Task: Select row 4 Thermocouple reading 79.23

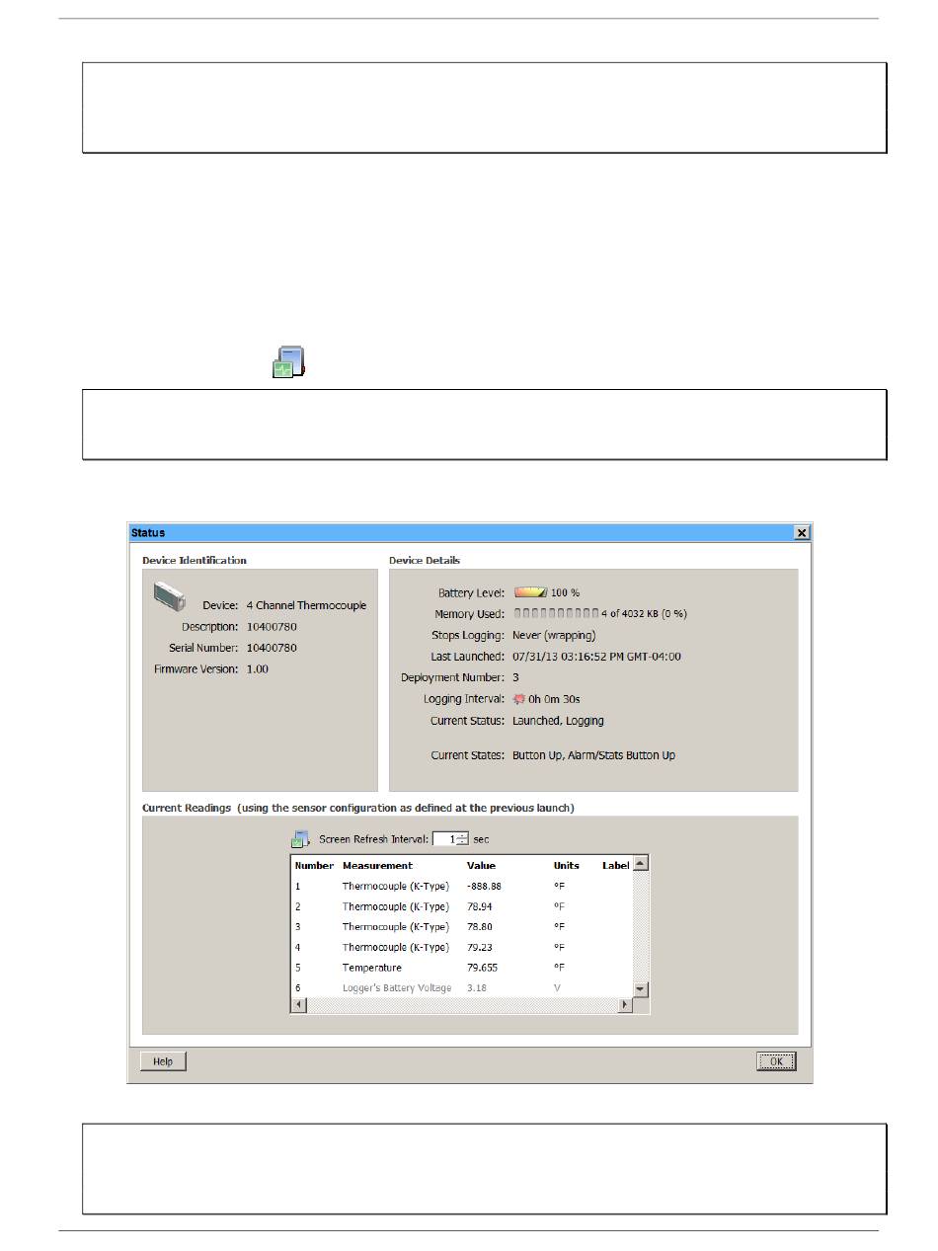Action: coord(461,947)
